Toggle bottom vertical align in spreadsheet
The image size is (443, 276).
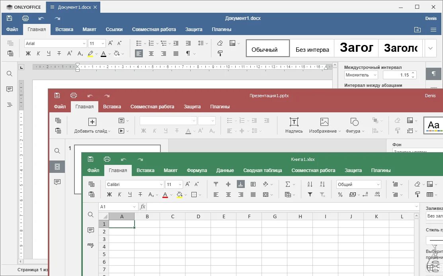[240, 184]
